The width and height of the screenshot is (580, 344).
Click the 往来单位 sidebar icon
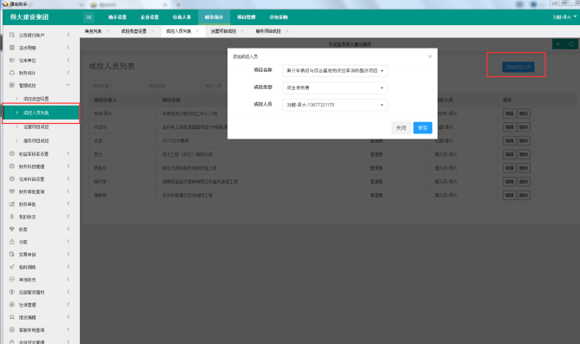tap(12, 60)
